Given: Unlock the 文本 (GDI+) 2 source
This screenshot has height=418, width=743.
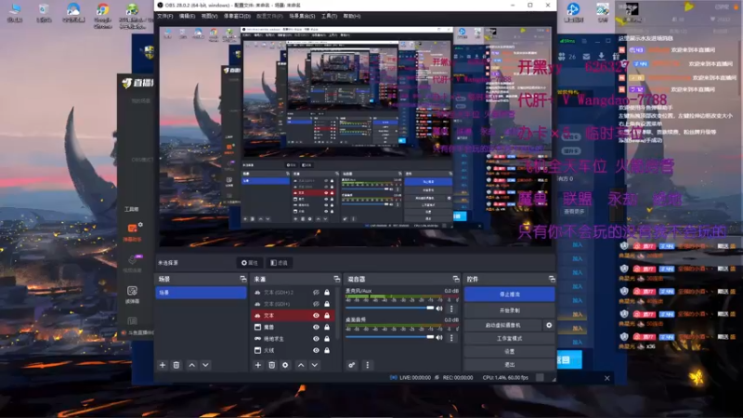Looking at the screenshot, I should [x=327, y=293].
